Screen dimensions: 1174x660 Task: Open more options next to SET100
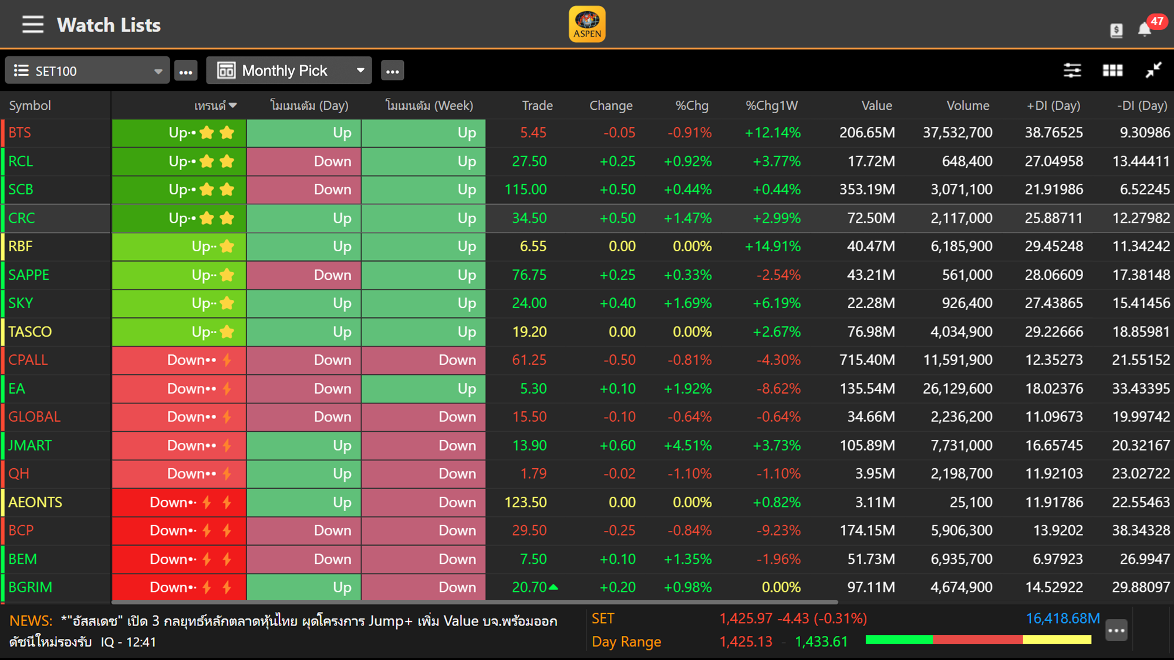click(186, 71)
